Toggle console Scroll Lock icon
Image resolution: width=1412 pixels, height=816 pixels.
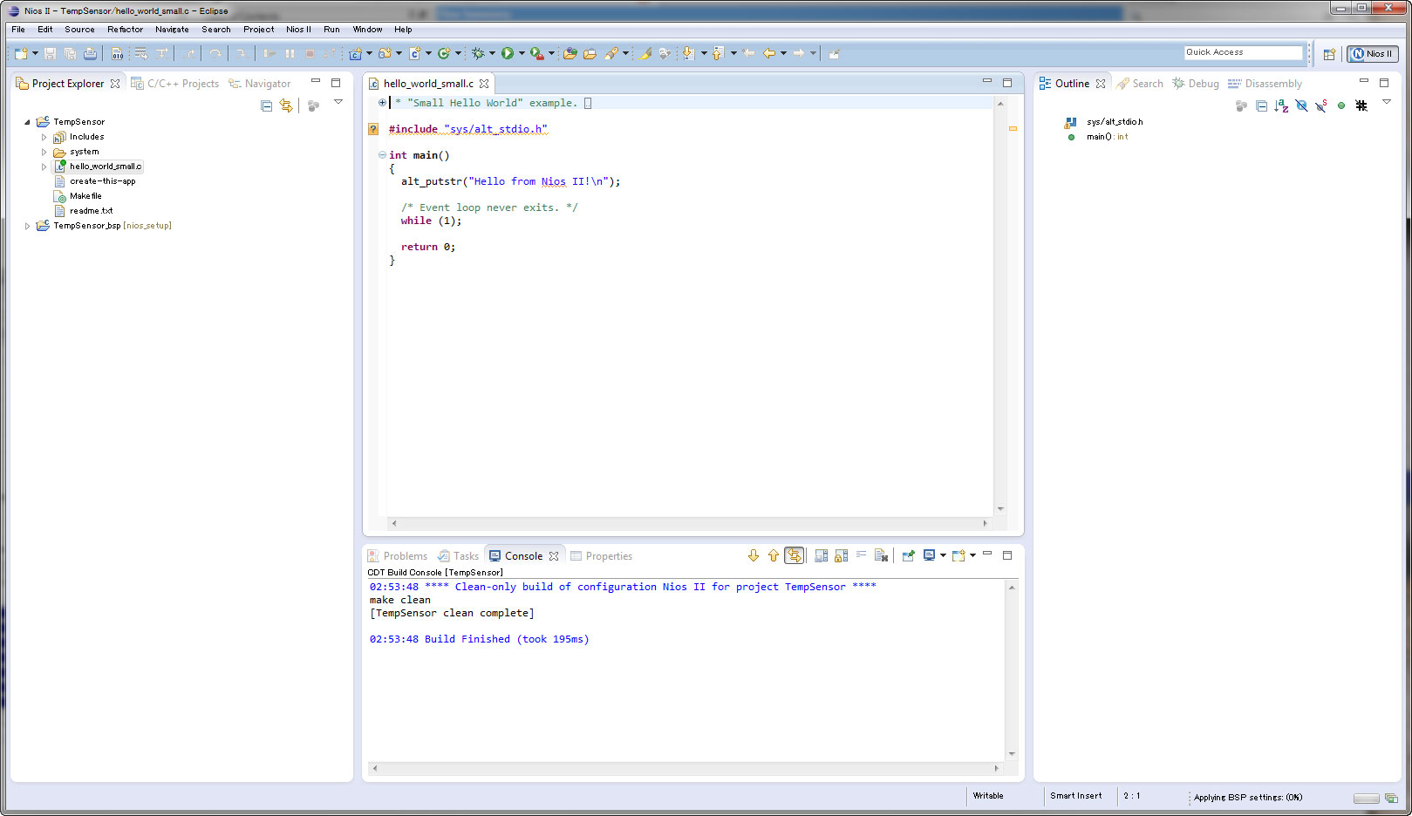point(841,555)
